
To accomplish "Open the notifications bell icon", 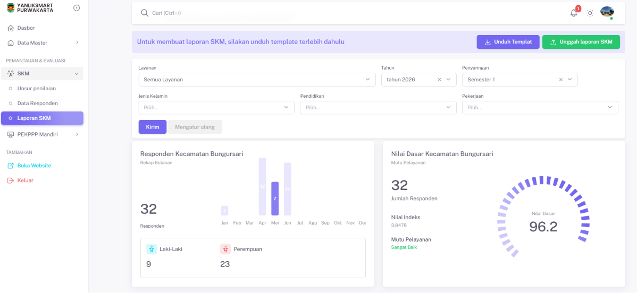I will click(574, 13).
